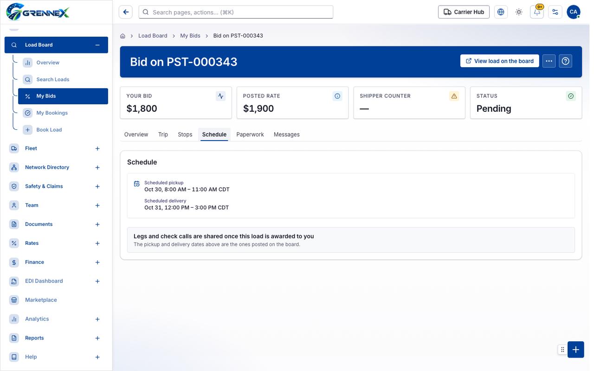Expand the Fleet menu
The height and width of the screenshot is (371, 594).
click(97, 149)
